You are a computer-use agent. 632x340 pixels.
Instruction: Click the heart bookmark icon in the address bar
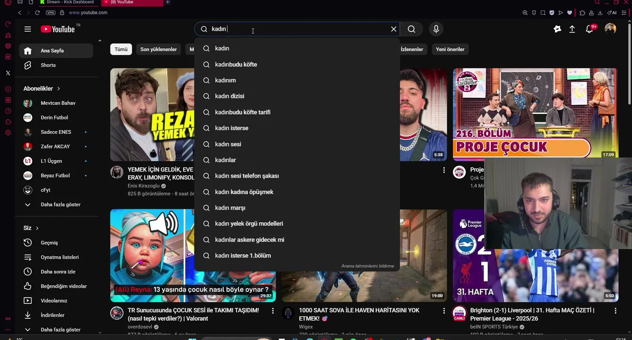570,13
